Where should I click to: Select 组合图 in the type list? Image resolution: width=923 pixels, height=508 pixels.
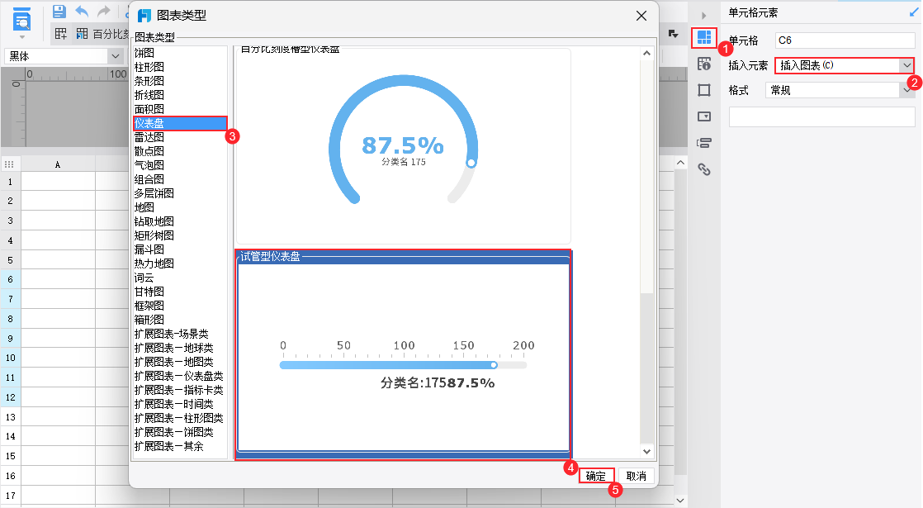149,179
